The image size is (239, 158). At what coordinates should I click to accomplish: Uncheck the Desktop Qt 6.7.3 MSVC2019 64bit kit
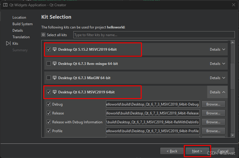click(x=49, y=92)
